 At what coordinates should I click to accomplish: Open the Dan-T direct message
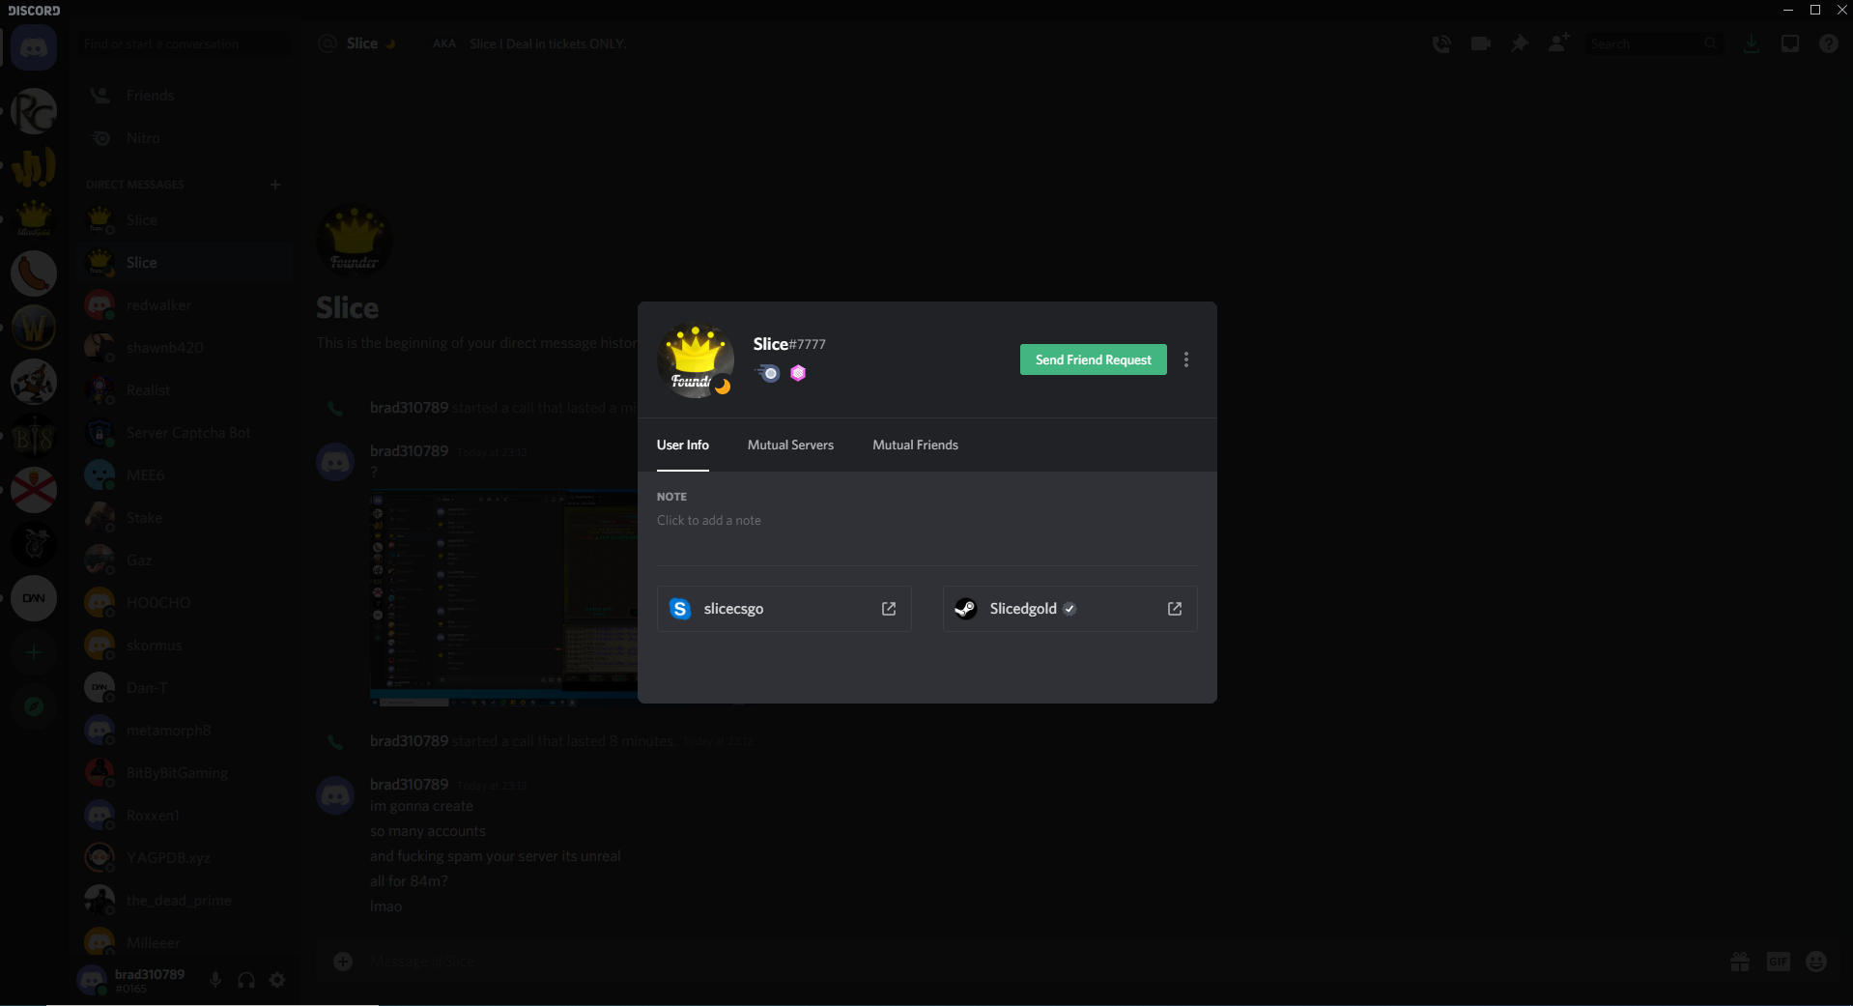point(185,688)
